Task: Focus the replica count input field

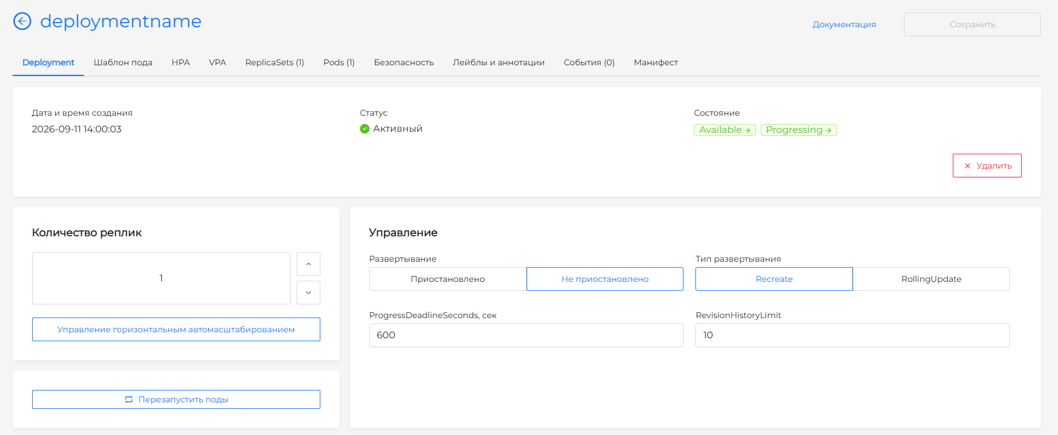Action: [x=161, y=278]
